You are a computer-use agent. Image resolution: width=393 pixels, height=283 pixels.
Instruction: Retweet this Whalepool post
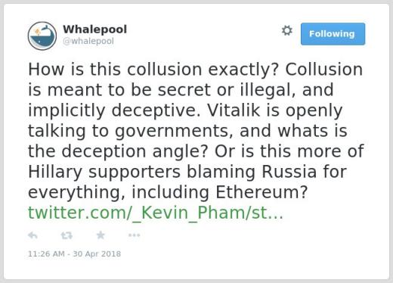coord(67,235)
